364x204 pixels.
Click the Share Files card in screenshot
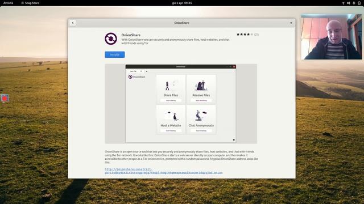coord(171,89)
